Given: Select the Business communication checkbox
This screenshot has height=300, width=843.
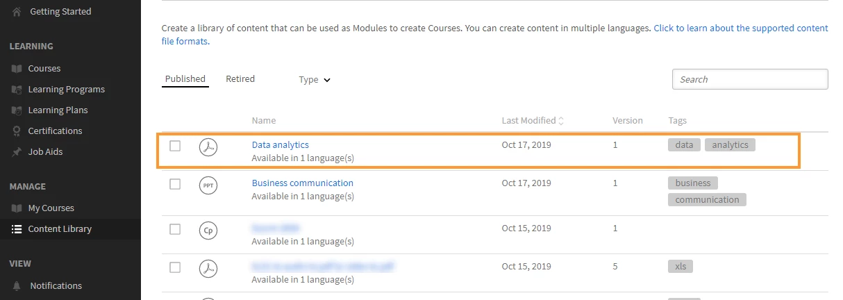Looking at the screenshot, I should click(175, 184).
